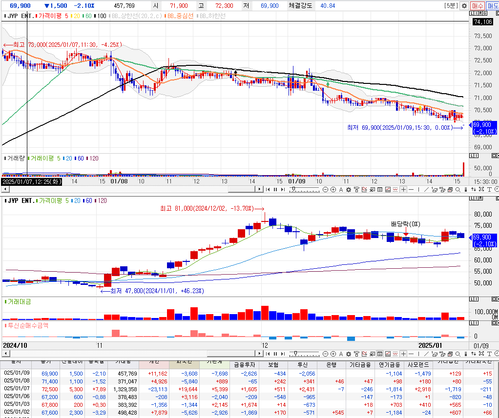Jump to last bar in lower chart
The image size is (499, 418).
click(x=283, y=354)
